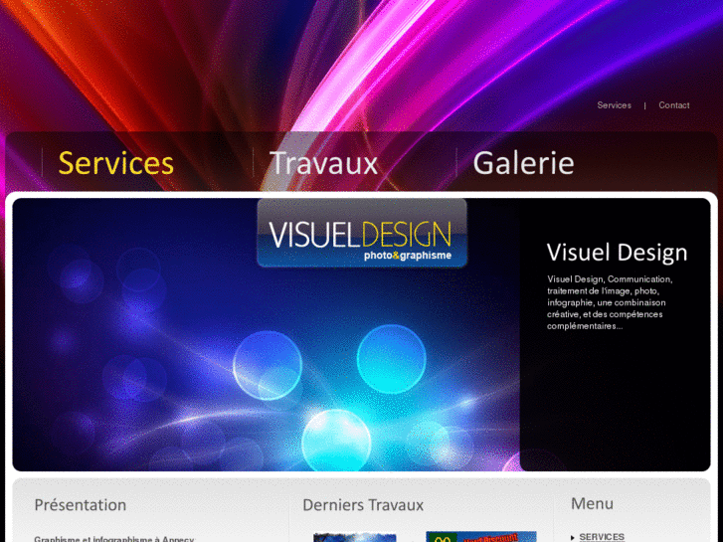723x542 pixels.
Task: Click the Graphisme et infographisme à Annecy text
Action: click(114, 539)
